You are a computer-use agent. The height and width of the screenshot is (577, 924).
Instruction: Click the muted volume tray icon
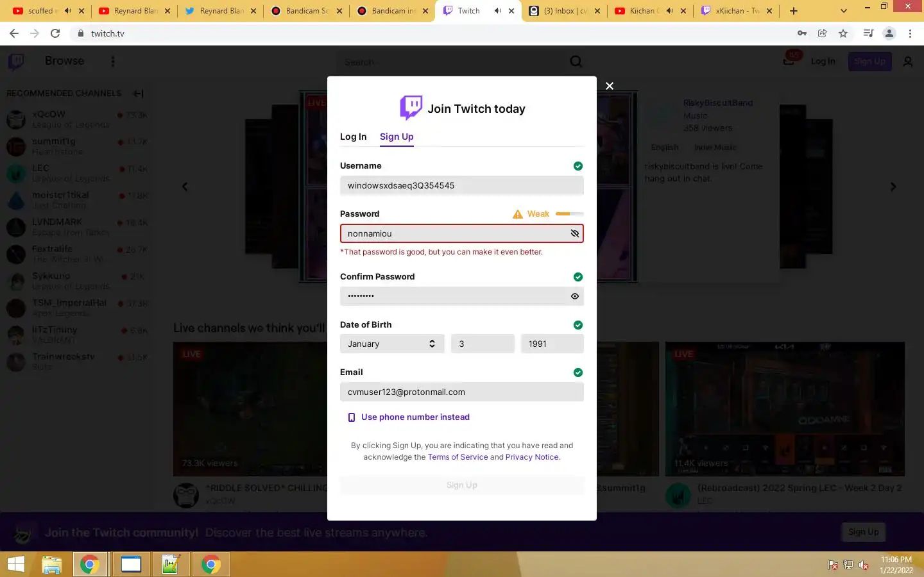pos(864,565)
